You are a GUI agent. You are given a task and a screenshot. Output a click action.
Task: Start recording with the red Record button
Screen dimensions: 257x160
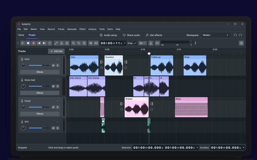click(x=33, y=43)
